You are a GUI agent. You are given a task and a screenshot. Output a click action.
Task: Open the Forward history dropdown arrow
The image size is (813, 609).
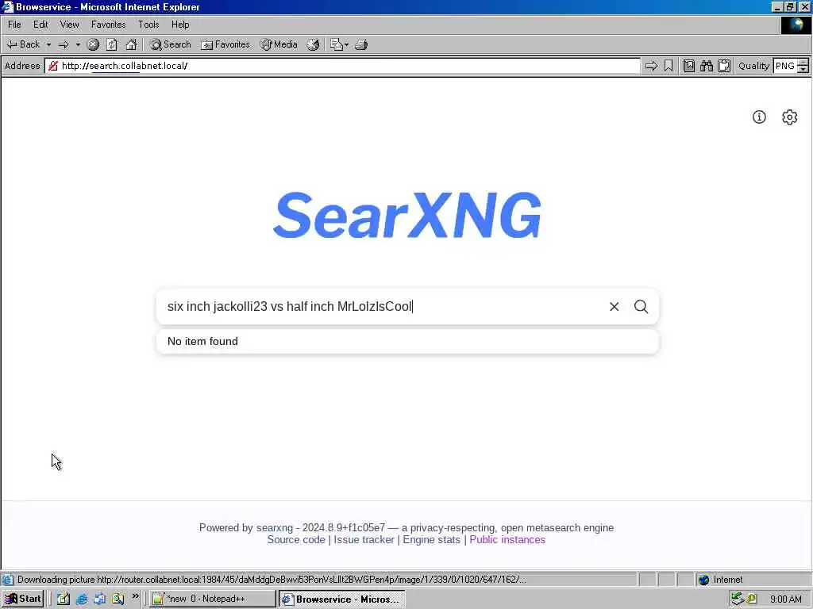pos(79,44)
